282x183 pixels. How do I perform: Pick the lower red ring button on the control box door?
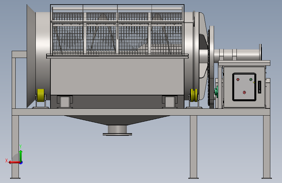[244, 92]
